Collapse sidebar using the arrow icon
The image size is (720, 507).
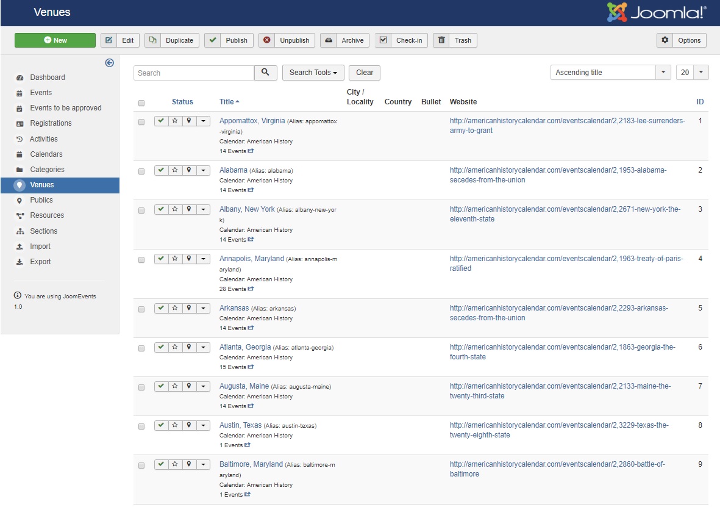(110, 62)
